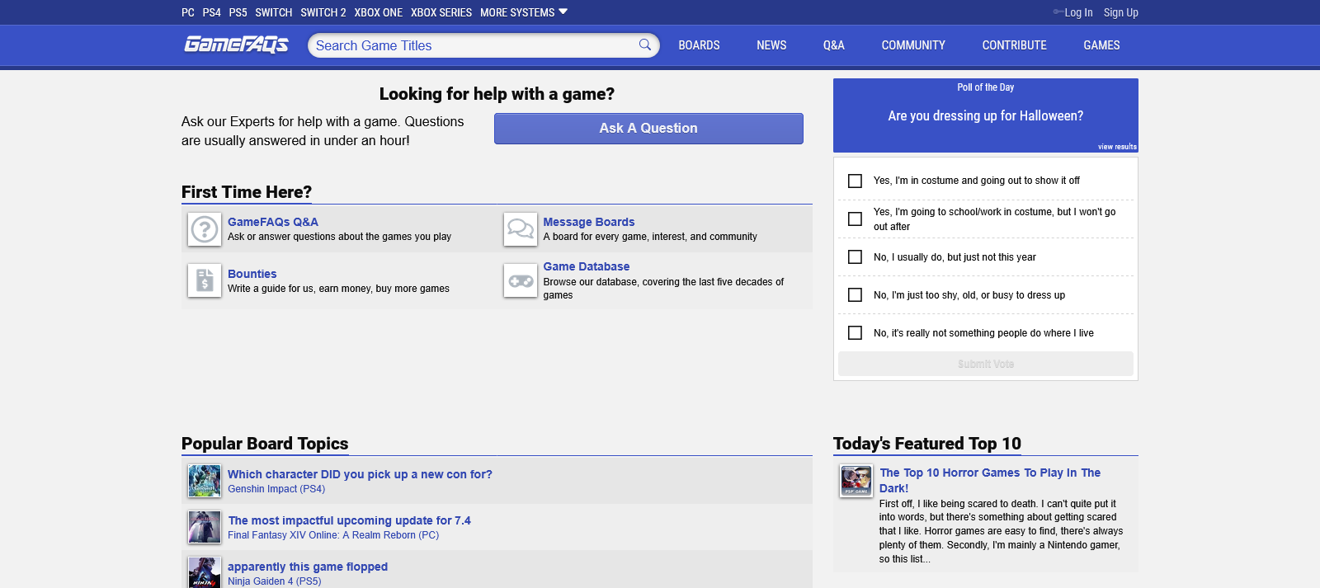Click the Top 10 Horror Games thumbnail
The image size is (1320, 588).
[x=856, y=481]
